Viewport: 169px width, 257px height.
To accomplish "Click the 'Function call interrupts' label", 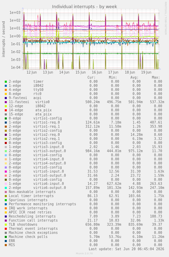I will [x=33, y=221].
